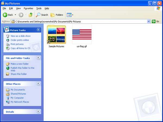Expand the Views dropdown arrow
The width and height of the screenshot is (163, 122).
pyautogui.click(x=73, y=15)
